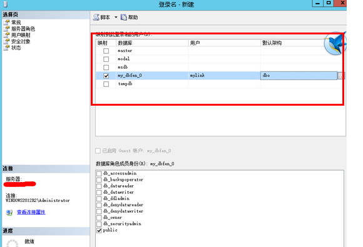Click the dbo default schema field

[x=299, y=76]
